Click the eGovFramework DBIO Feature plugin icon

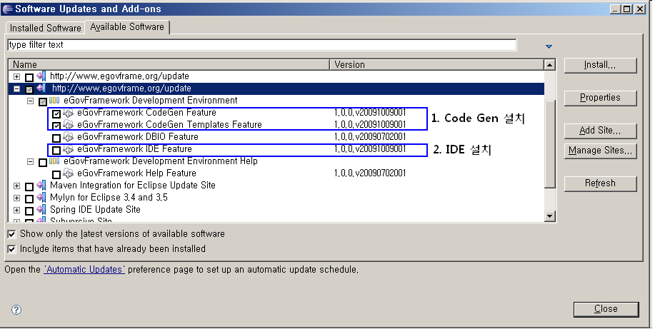69,137
